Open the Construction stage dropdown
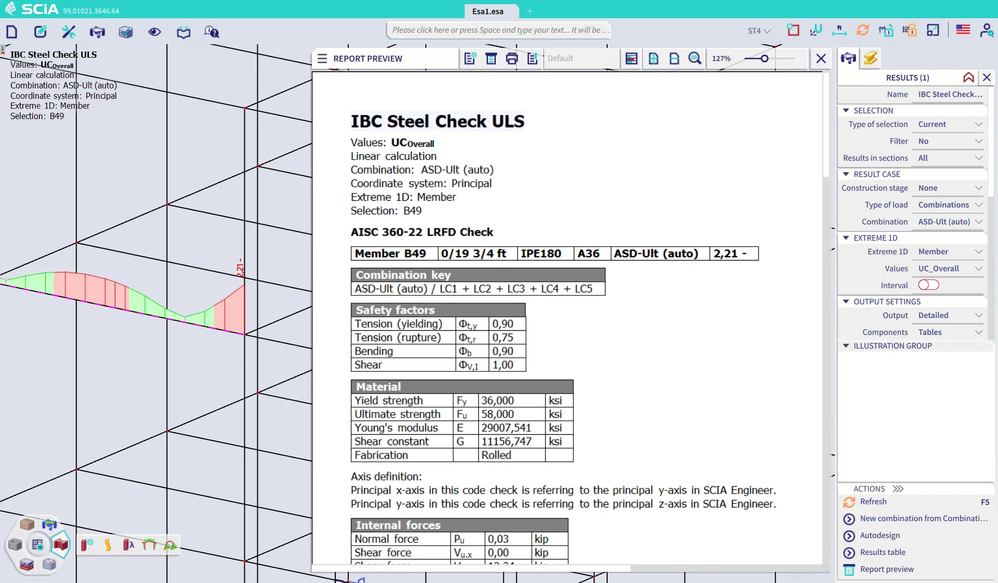 (x=950, y=188)
